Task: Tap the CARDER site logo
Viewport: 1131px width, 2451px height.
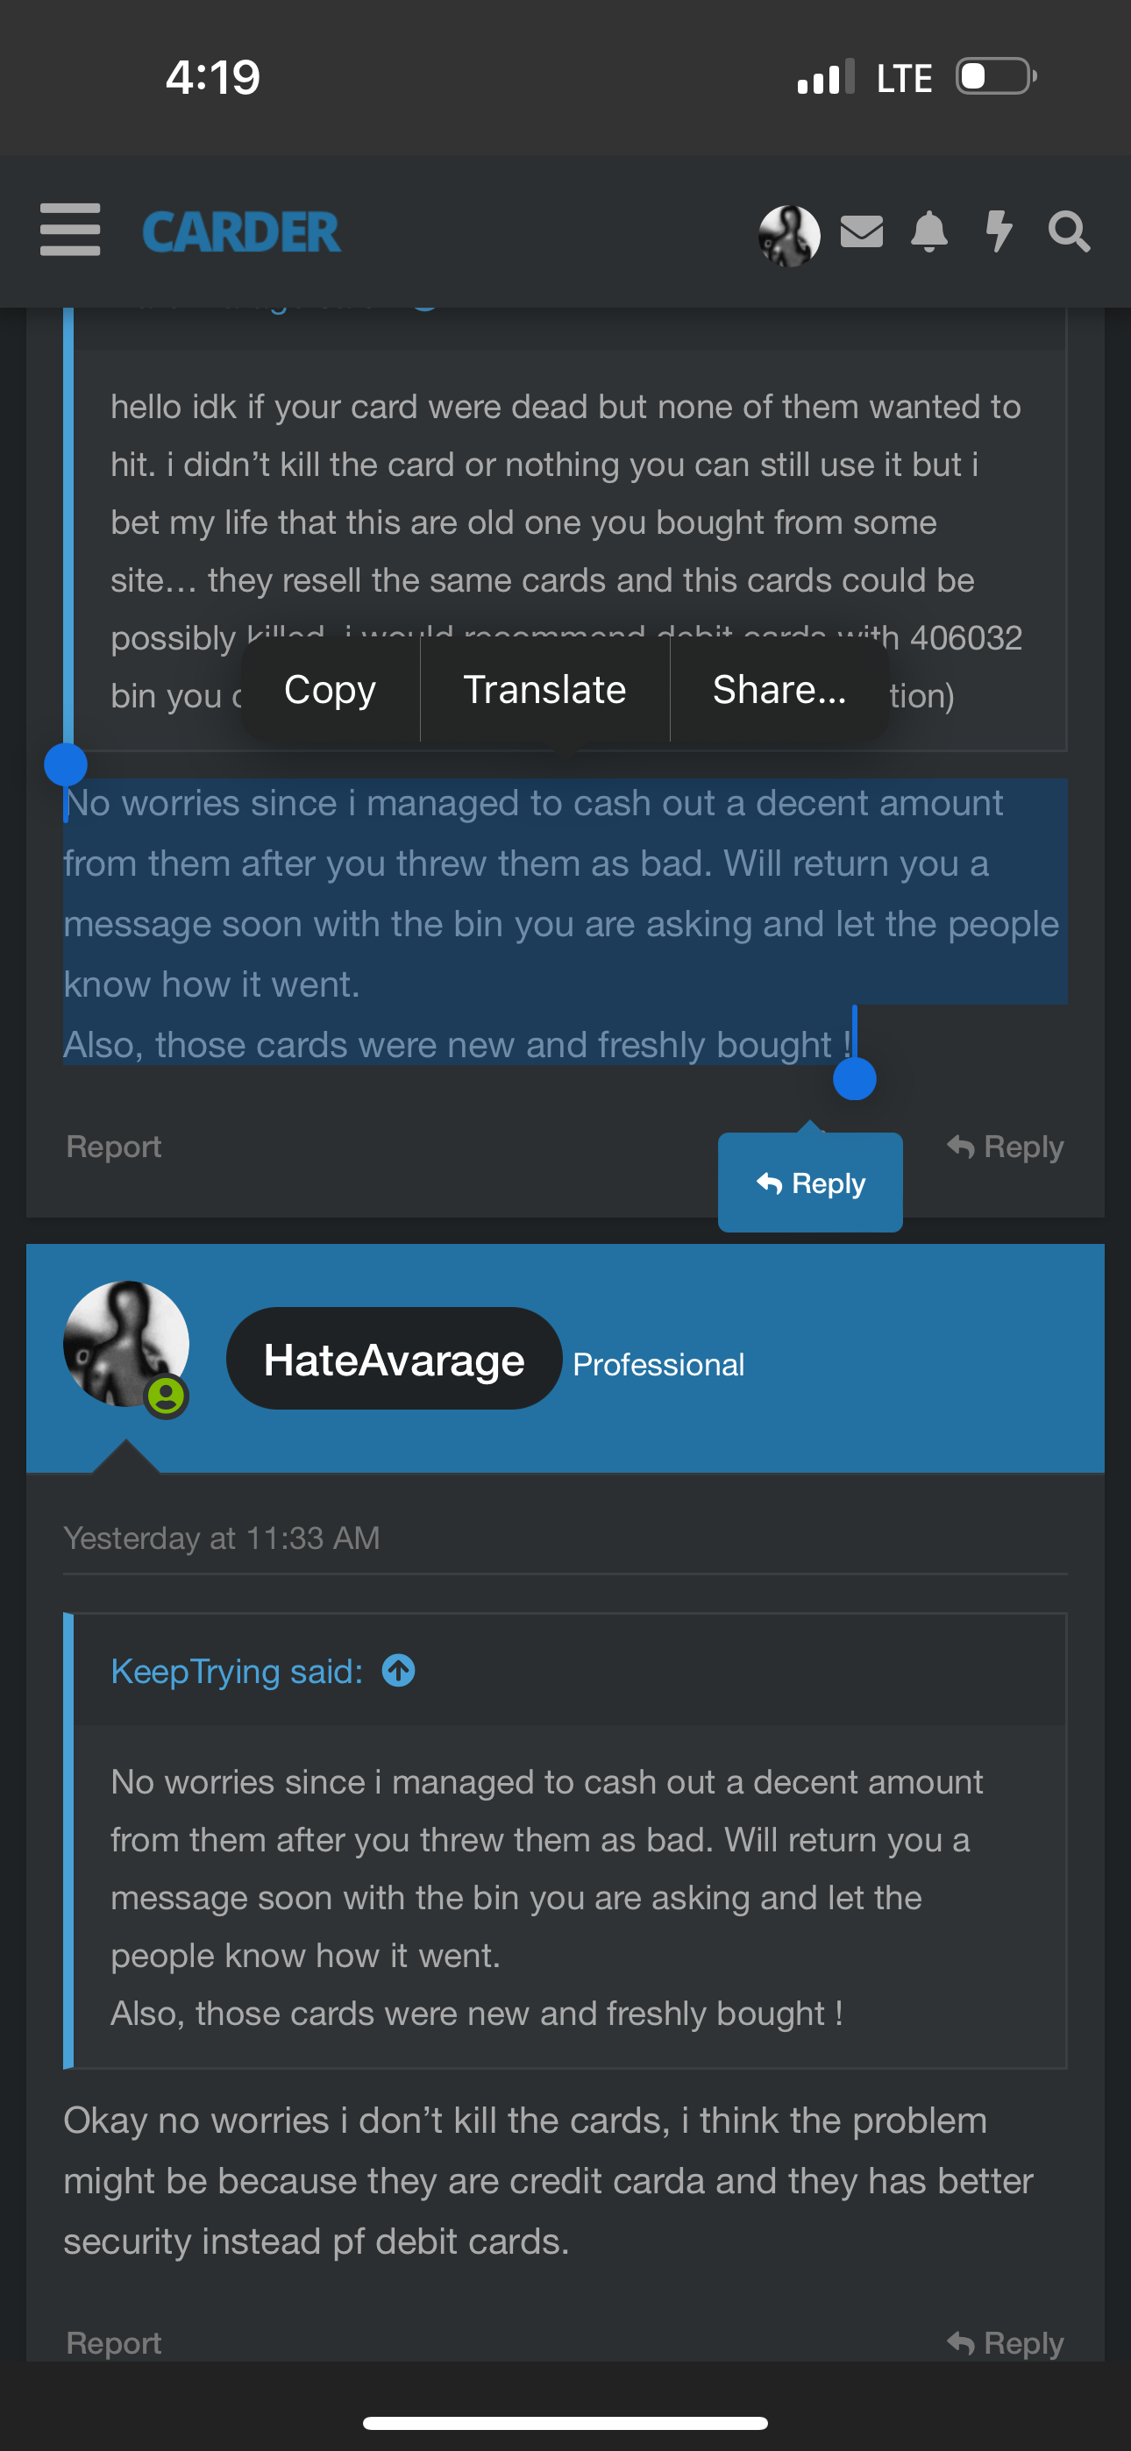Action: [x=241, y=232]
